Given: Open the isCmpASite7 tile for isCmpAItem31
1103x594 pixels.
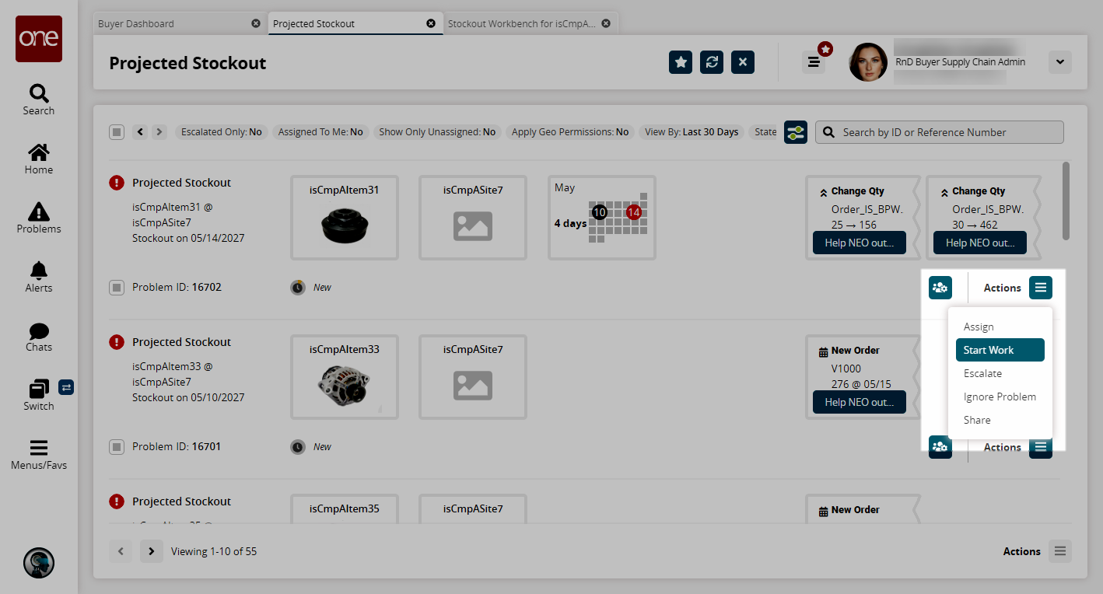Looking at the screenshot, I should pos(473,218).
